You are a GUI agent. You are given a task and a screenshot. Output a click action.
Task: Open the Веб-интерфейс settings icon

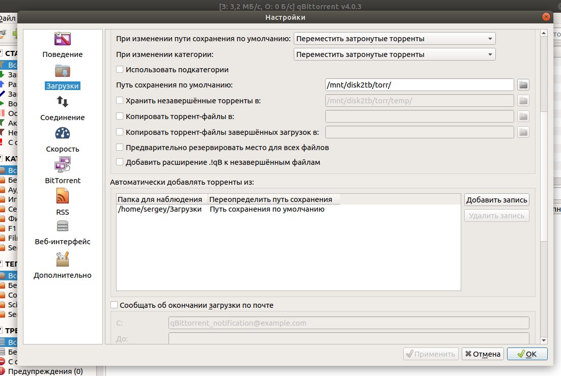[x=62, y=226]
